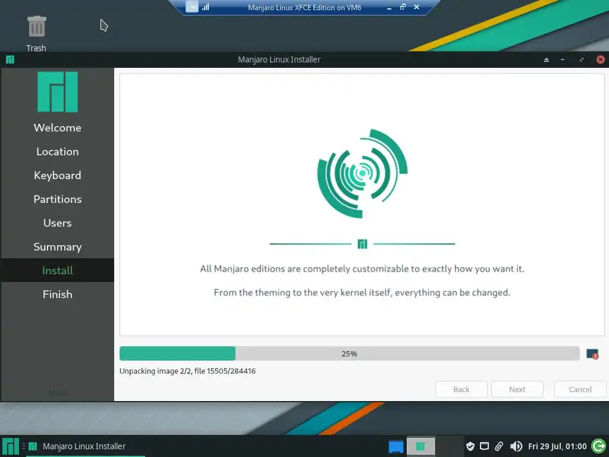Click the Next button
The image size is (609, 457).
click(x=517, y=389)
